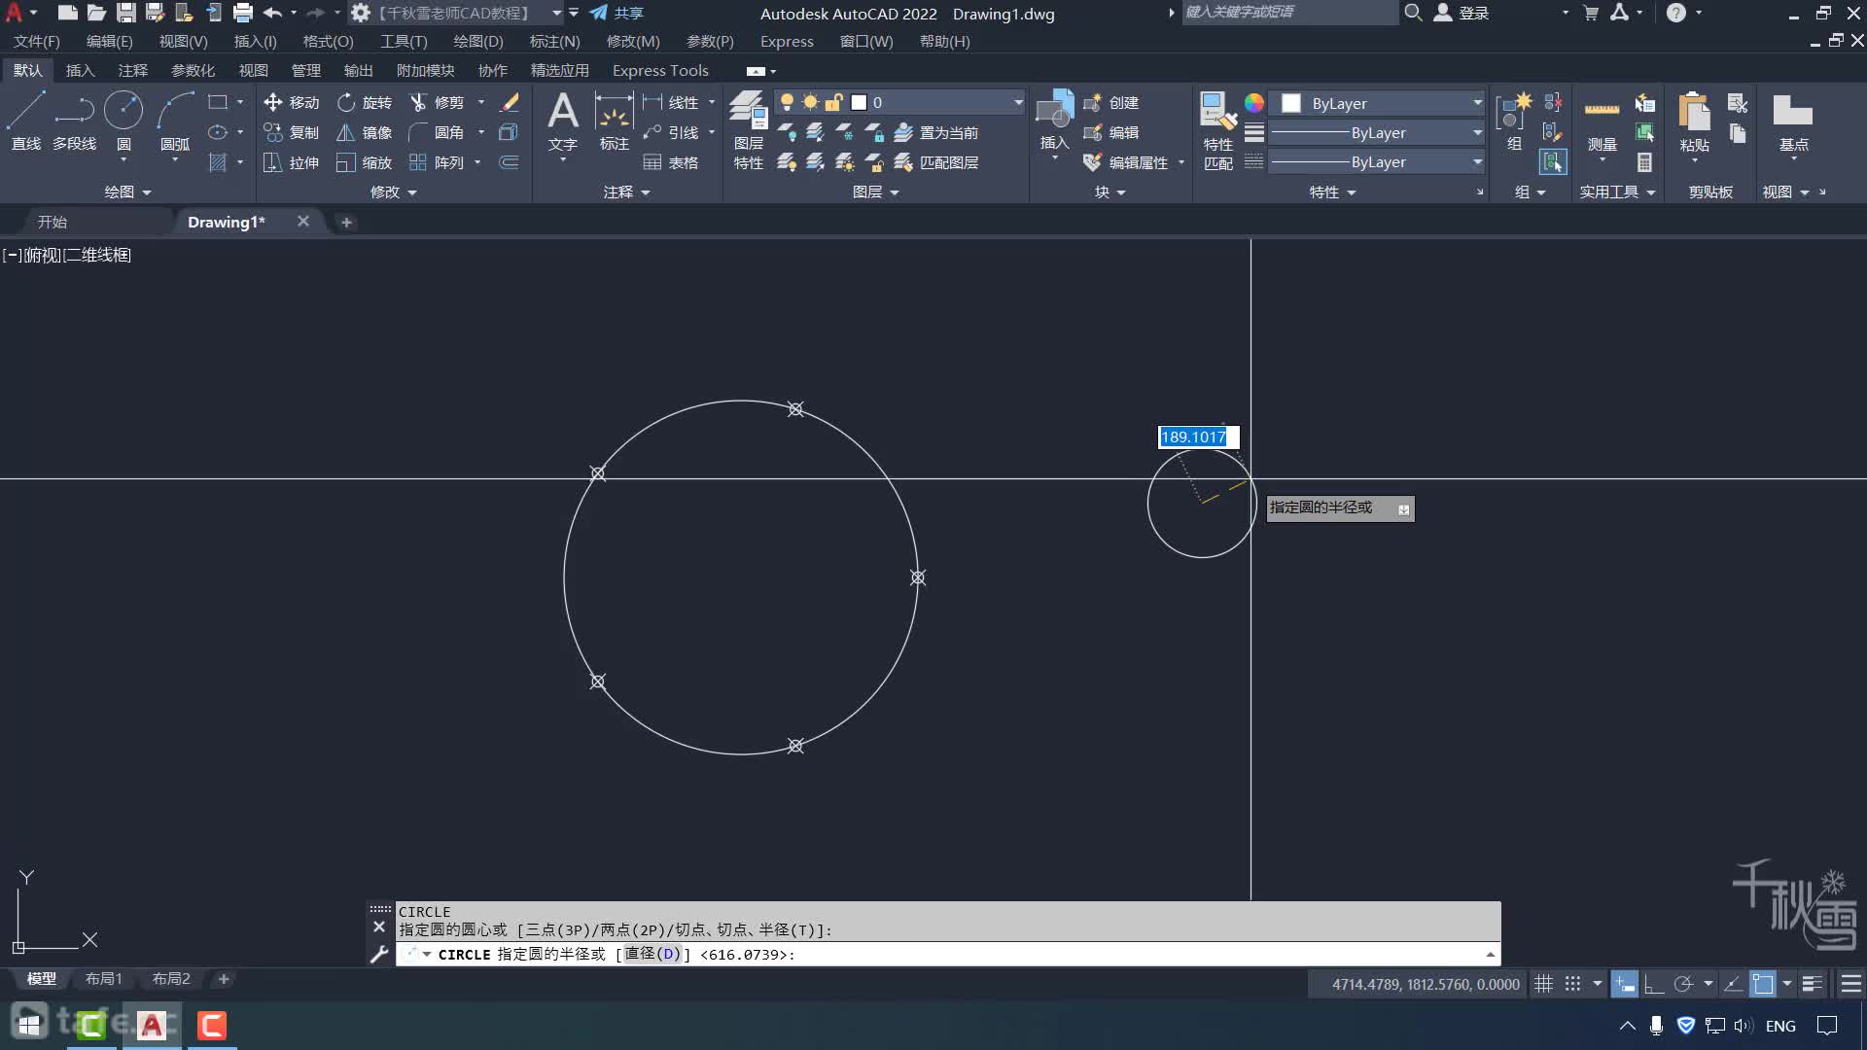Click the 匹配图层 button
Image resolution: width=1867 pixels, height=1050 pixels.
(935, 162)
